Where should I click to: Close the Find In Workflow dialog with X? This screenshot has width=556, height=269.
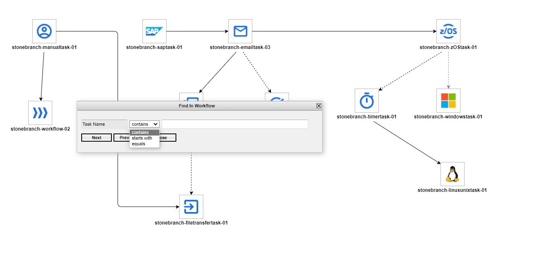click(x=319, y=106)
